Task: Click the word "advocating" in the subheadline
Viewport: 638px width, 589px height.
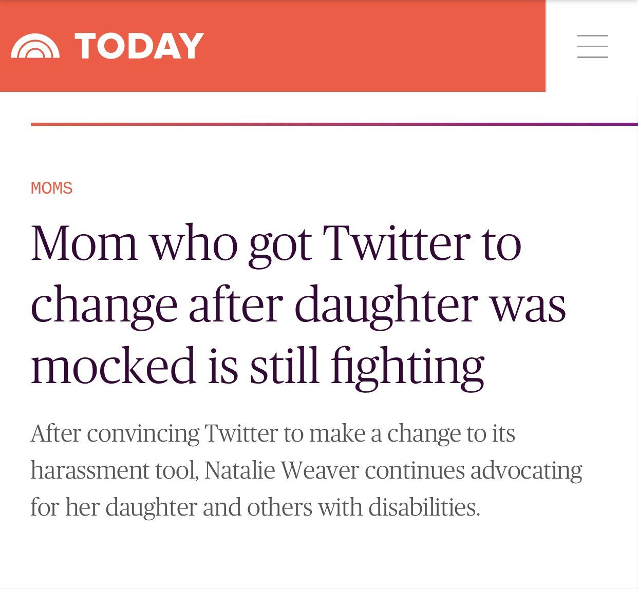Action: (x=526, y=470)
